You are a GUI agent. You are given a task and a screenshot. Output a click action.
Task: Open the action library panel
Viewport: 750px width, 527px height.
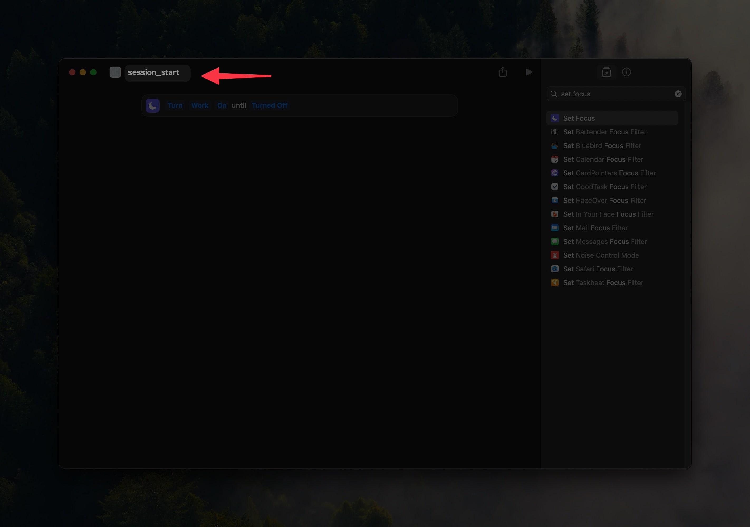click(606, 72)
